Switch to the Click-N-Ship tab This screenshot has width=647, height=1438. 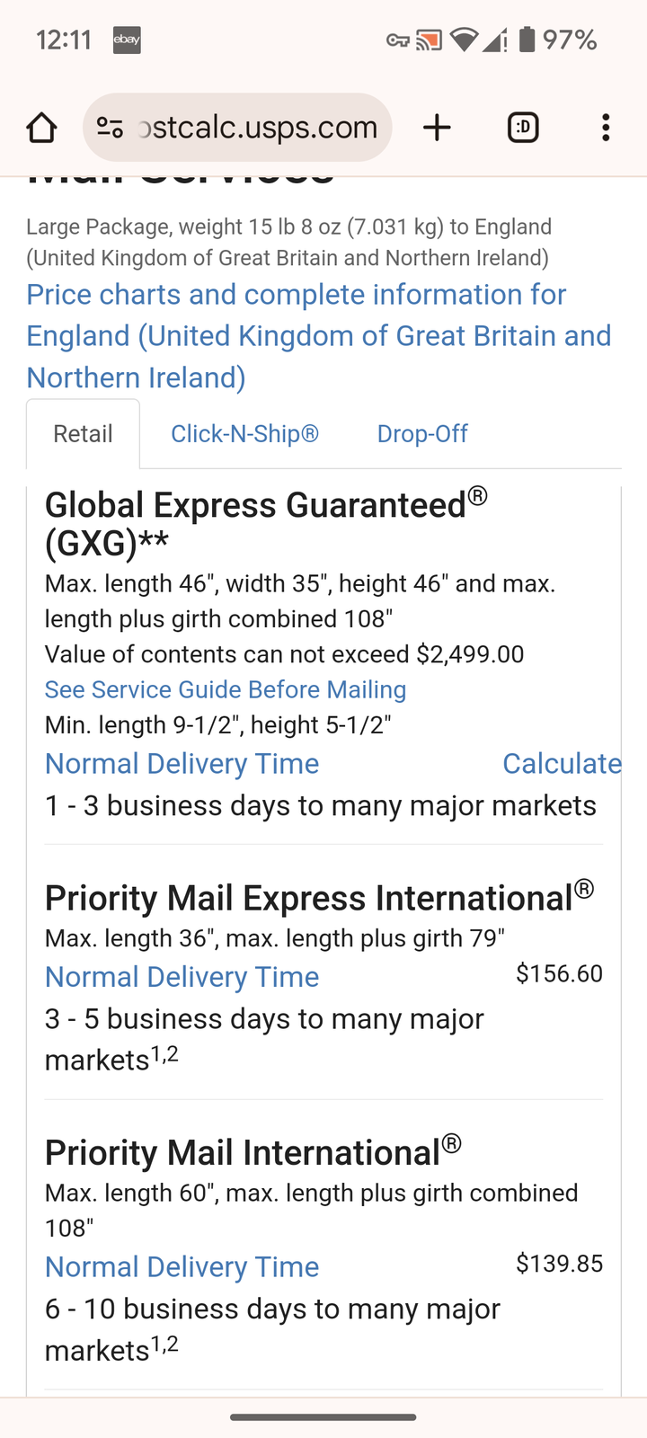(x=244, y=434)
